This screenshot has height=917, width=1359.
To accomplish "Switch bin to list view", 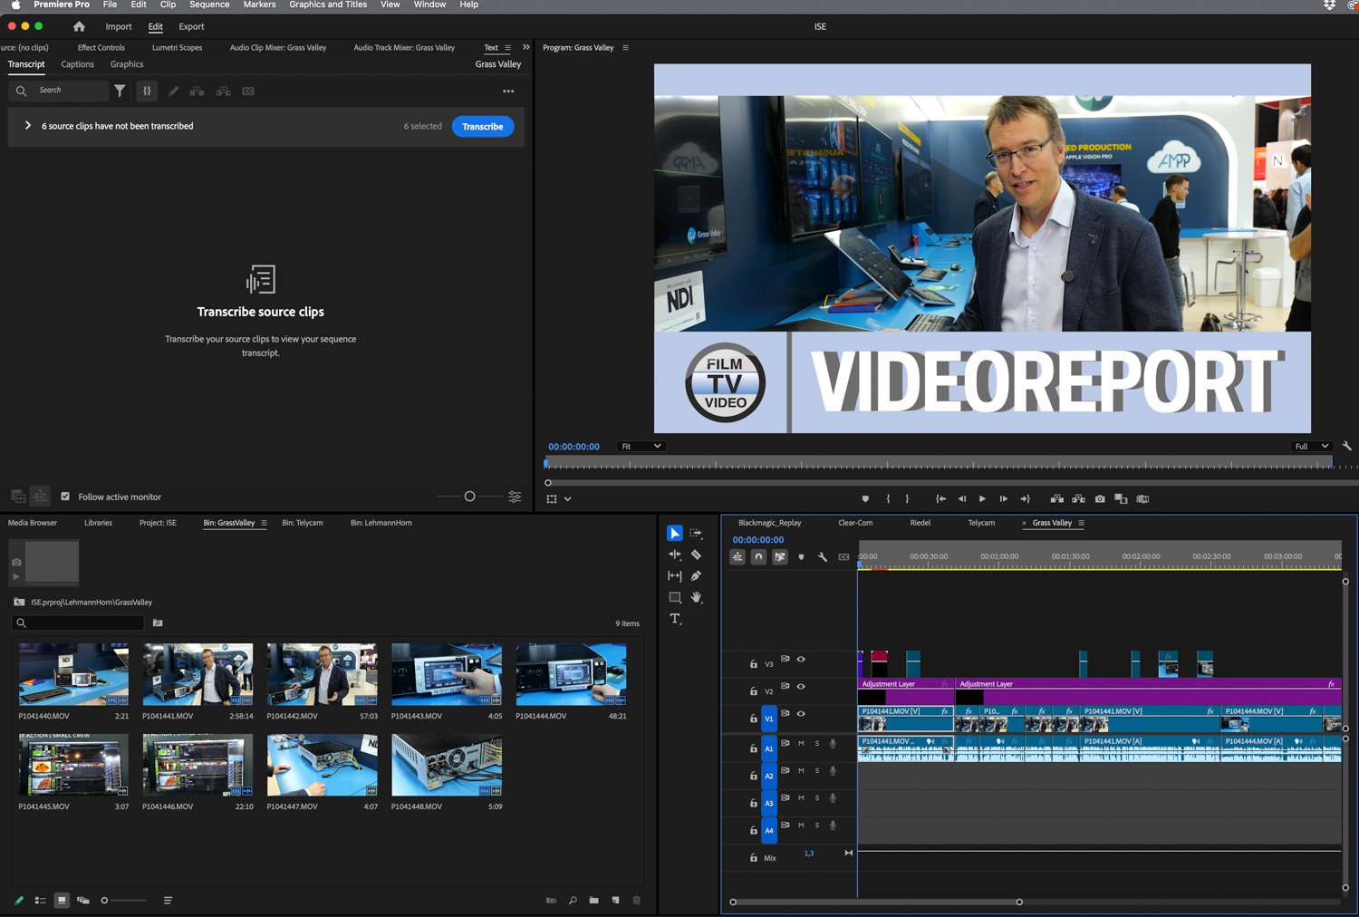I will coord(41,901).
